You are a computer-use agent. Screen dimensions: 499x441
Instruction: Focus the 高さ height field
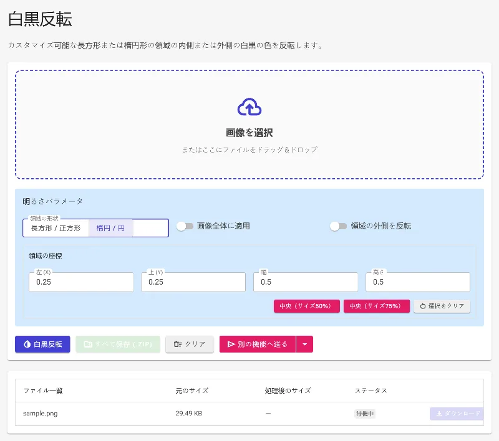[x=418, y=282]
